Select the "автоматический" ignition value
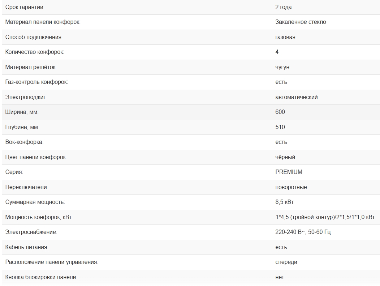 point(296,97)
